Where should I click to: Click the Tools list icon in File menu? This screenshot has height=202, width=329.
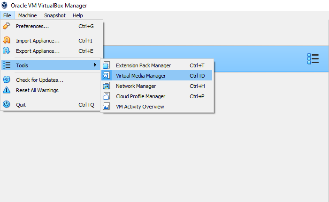tap(7, 65)
